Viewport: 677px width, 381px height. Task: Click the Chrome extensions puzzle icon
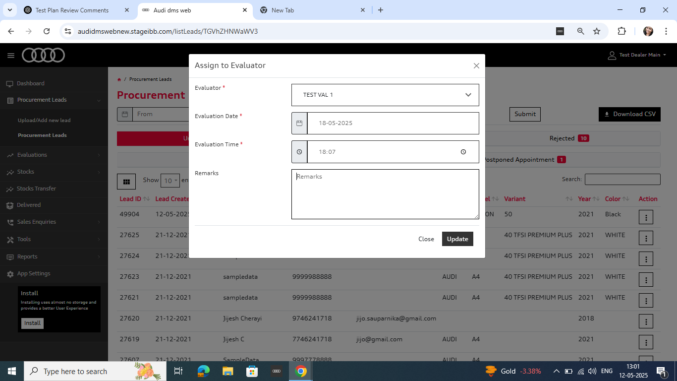pos(621,31)
